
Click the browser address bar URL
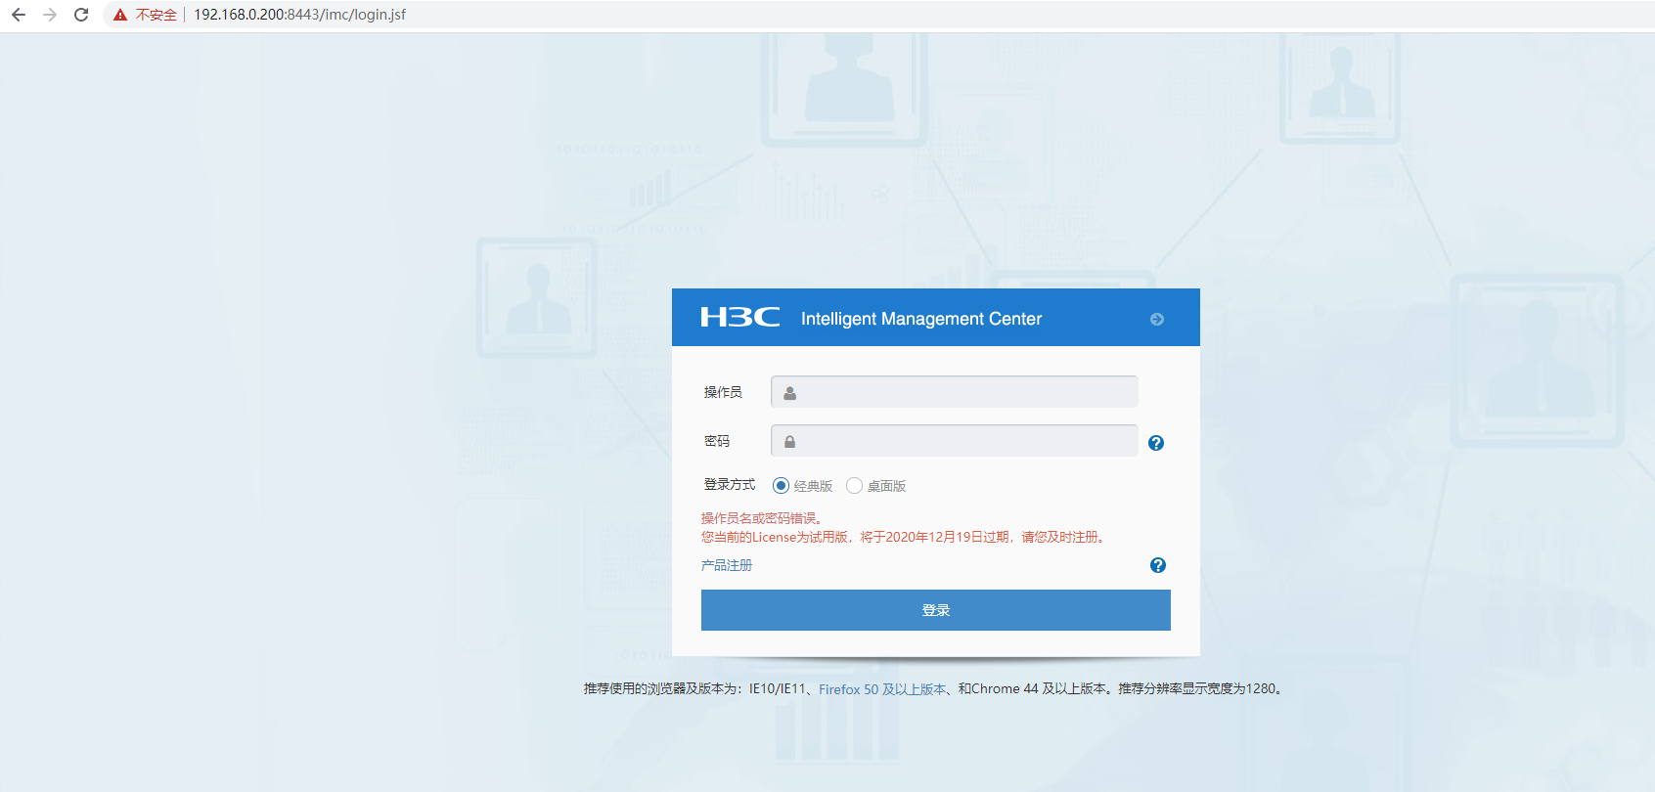coord(299,15)
